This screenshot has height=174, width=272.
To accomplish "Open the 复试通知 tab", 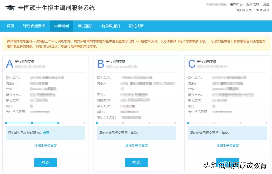I will (x=85, y=26).
